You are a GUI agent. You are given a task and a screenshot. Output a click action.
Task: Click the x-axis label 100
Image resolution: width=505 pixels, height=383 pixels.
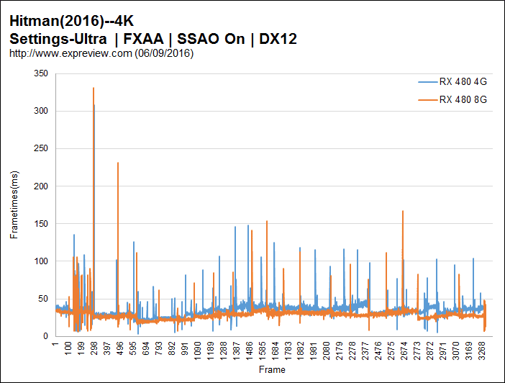pos(68,349)
